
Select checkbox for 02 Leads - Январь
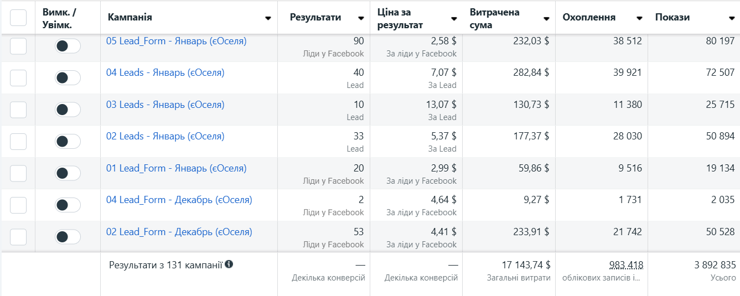[18, 142]
